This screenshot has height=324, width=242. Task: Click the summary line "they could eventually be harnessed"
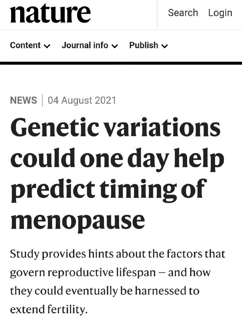[105, 291]
